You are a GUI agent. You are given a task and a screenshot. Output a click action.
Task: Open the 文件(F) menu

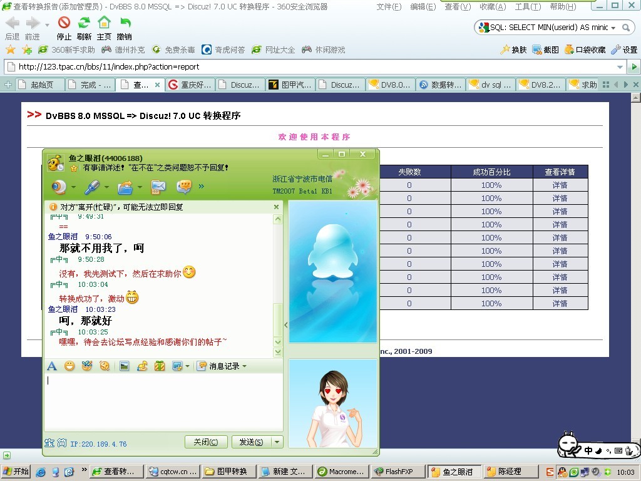coord(389,7)
